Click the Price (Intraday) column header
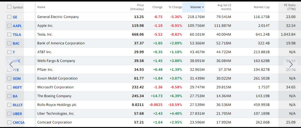Viewport: 301px width, 128px height. click(x=137, y=7)
